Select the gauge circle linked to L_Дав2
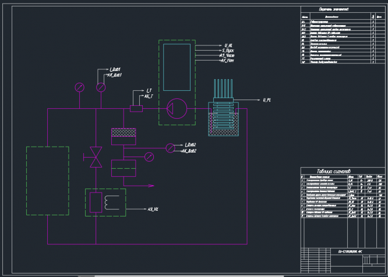This screenshot has height=277, width=388. pyautogui.click(x=170, y=147)
